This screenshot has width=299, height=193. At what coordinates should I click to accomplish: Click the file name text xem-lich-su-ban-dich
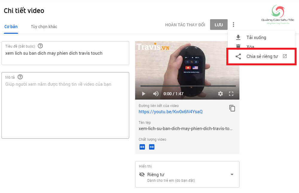pyautogui.click(x=185, y=129)
